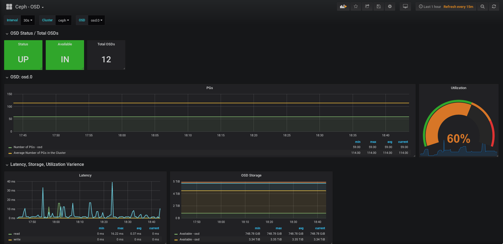This screenshot has height=244, width=503.
Task: Save the dashboard with floppy icon
Action: (x=379, y=7)
